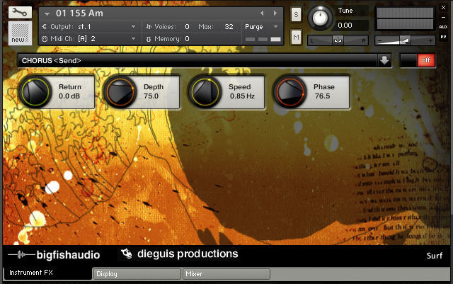Click the Phase 76.5 value

[323, 96]
